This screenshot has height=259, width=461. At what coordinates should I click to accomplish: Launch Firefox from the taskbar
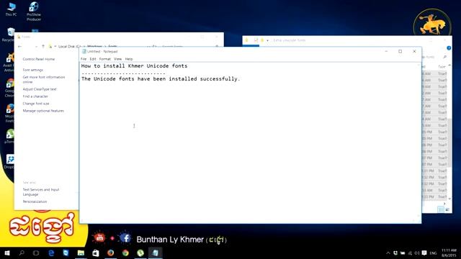[110, 253]
